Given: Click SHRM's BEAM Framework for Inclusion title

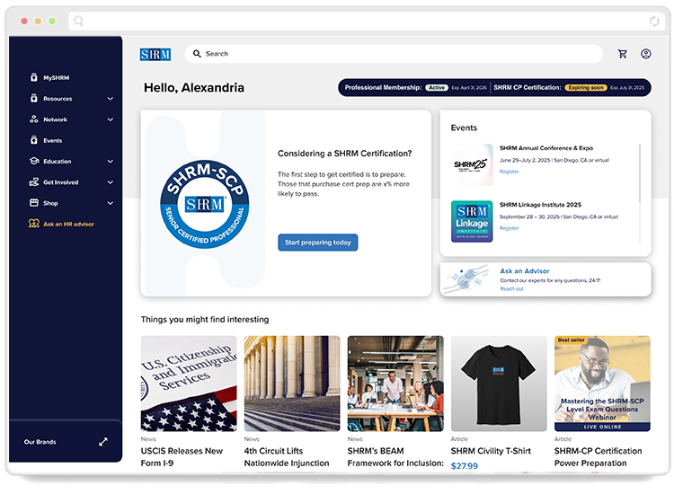Looking at the screenshot, I should pos(395,456).
